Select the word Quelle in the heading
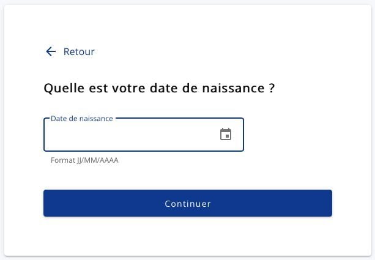 click(64, 88)
